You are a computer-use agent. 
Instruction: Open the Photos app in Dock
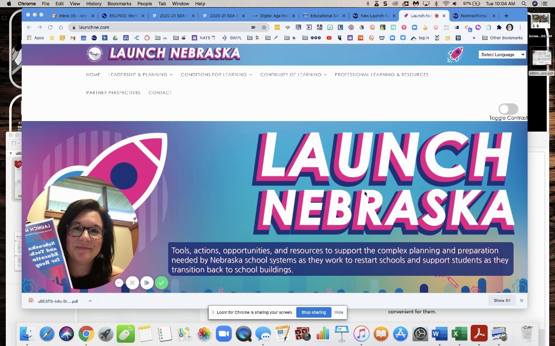pyautogui.click(x=204, y=334)
